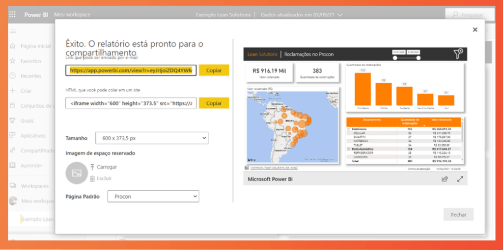The height and width of the screenshot is (250, 503).
Task: Click the Sudeste bar in chart
Action: 405,96
